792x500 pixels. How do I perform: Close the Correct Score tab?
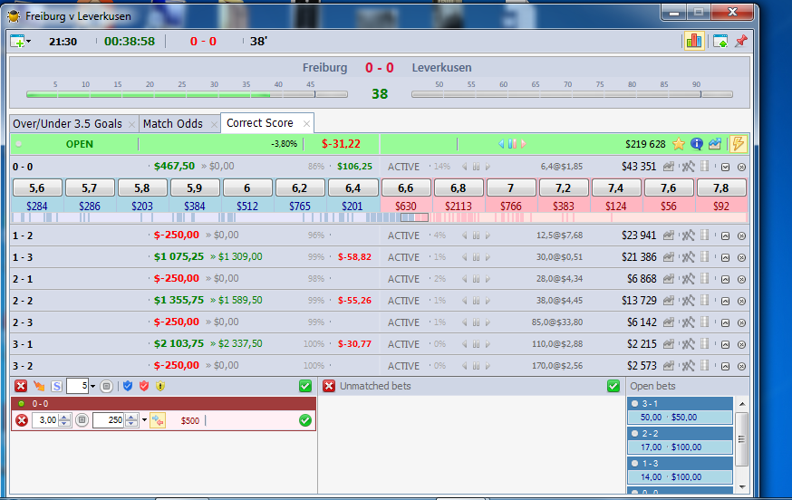tap(306, 124)
